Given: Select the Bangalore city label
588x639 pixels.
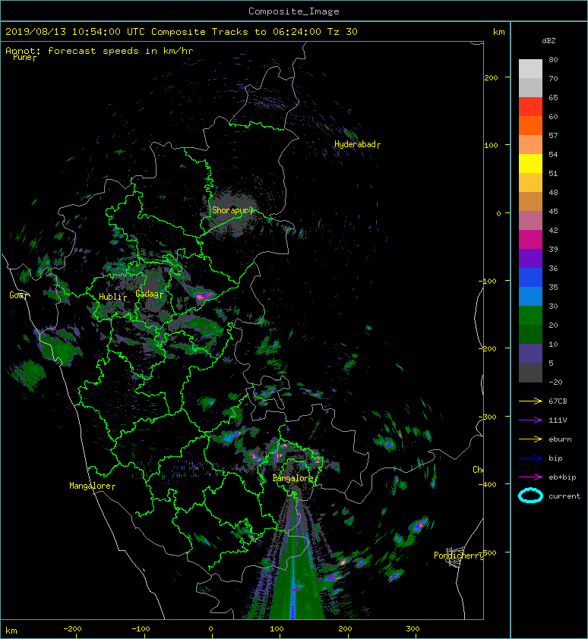Looking at the screenshot, I should 295,478.
